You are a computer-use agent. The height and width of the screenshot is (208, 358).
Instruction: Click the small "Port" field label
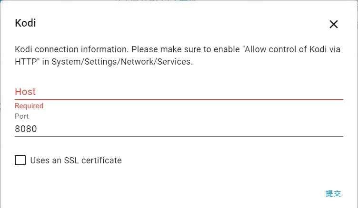pos(21,116)
